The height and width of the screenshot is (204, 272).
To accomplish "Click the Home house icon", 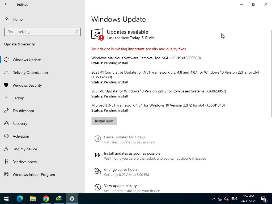I will [x=7, y=19].
